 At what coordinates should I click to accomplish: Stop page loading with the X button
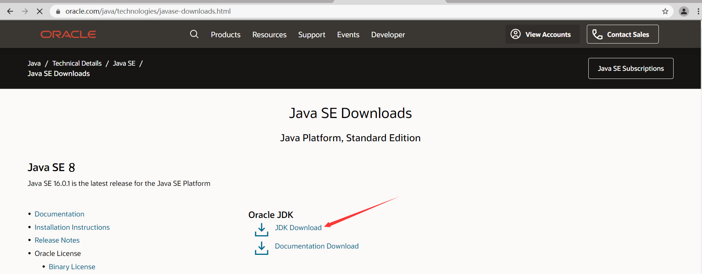(x=39, y=11)
